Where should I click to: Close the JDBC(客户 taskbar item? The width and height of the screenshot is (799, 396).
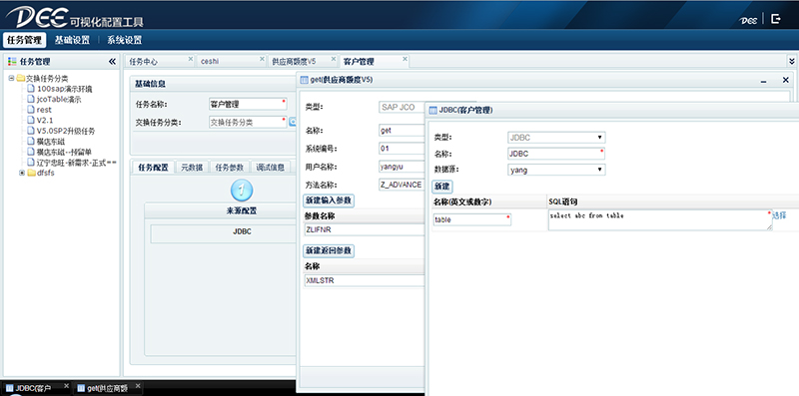(66, 386)
